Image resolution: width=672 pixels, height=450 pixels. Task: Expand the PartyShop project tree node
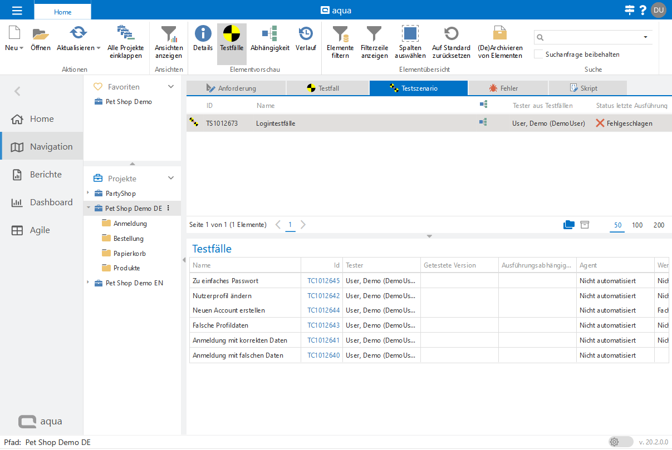[x=88, y=193]
